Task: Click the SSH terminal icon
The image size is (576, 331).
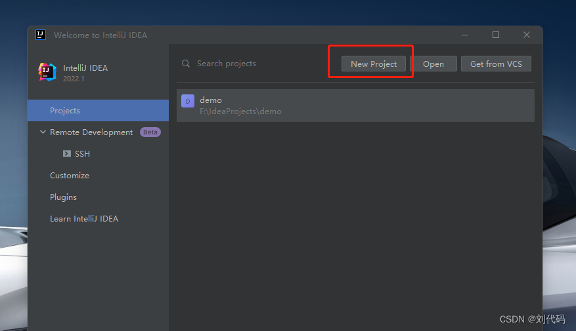Action: tap(67, 153)
